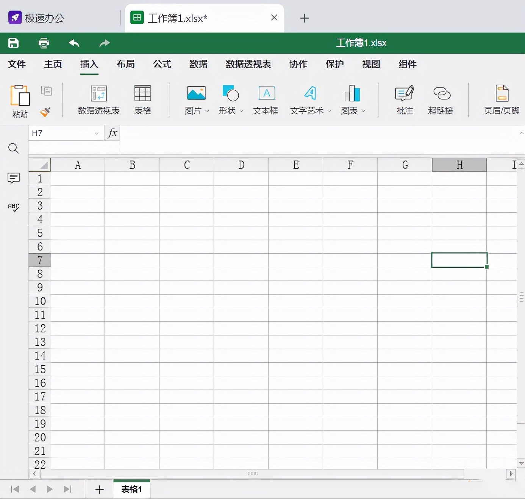Switch to the 布局 ribbon tab
This screenshot has width=525, height=499.
pyautogui.click(x=126, y=64)
